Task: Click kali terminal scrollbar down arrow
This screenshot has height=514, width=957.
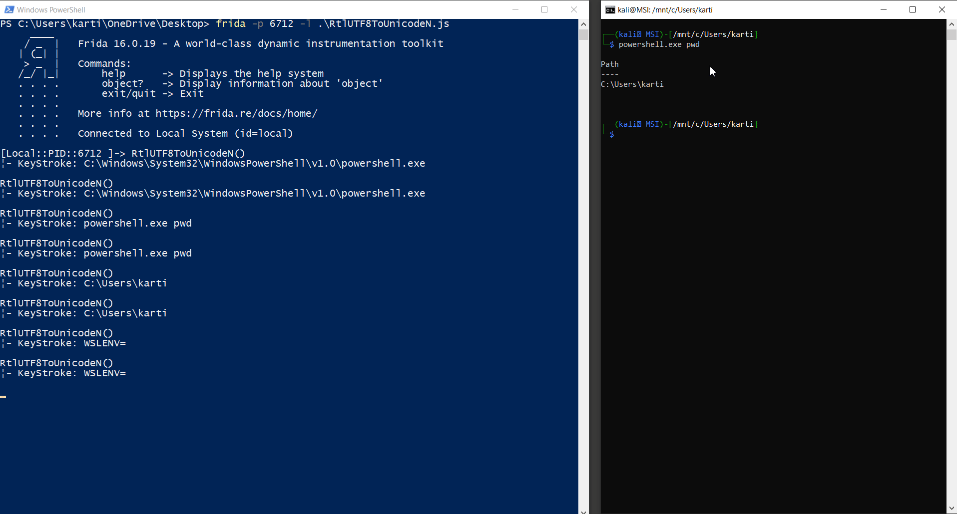Action: [952, 509]
